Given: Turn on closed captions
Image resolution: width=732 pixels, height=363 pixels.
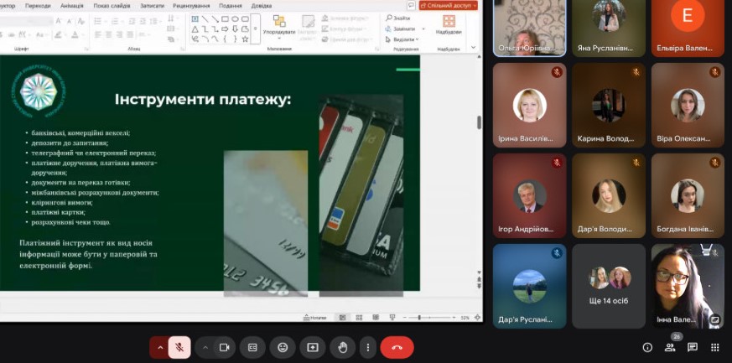Looking at the screenshot, I should tap(252, 347).
